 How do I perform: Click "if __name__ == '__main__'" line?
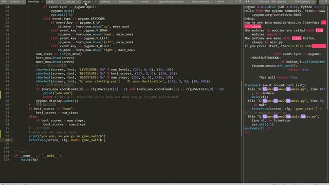pos(38,156)
